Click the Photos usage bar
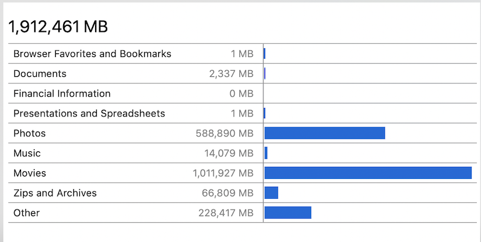Screen dimensions: 481x242 [x=325, y=133]
